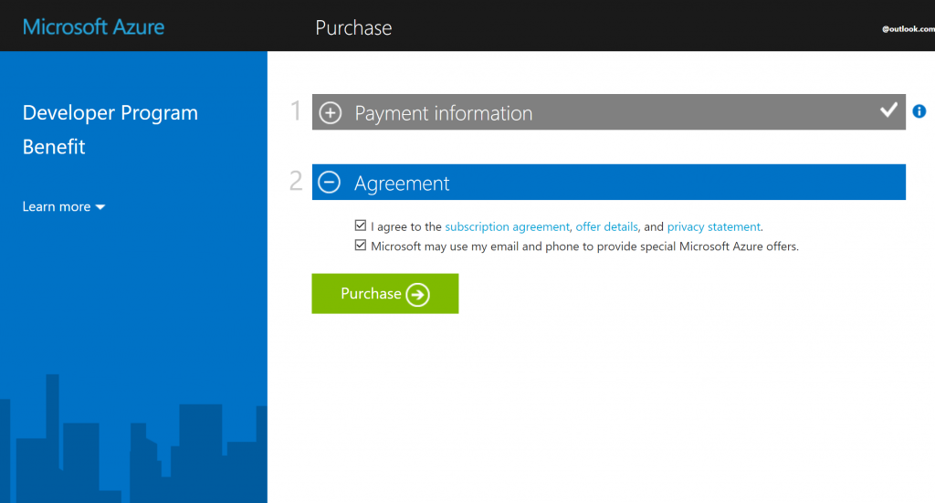Click the Microsoft Azure logo
Viewport: 935px width, 503px height.
[x=94, y=26]
